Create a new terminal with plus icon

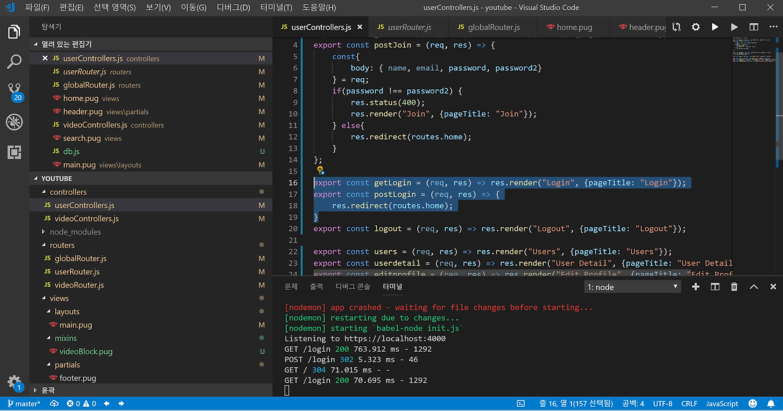pyautogui.click(x=696, y=286)
